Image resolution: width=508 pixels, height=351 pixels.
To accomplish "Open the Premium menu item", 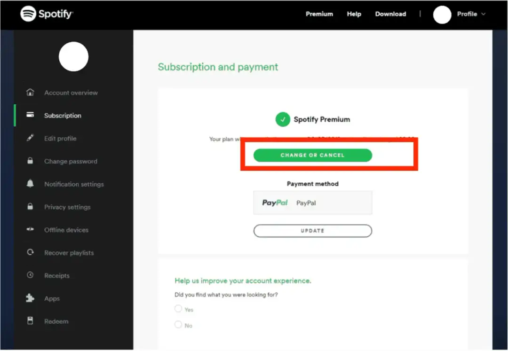I will point(319,14).
